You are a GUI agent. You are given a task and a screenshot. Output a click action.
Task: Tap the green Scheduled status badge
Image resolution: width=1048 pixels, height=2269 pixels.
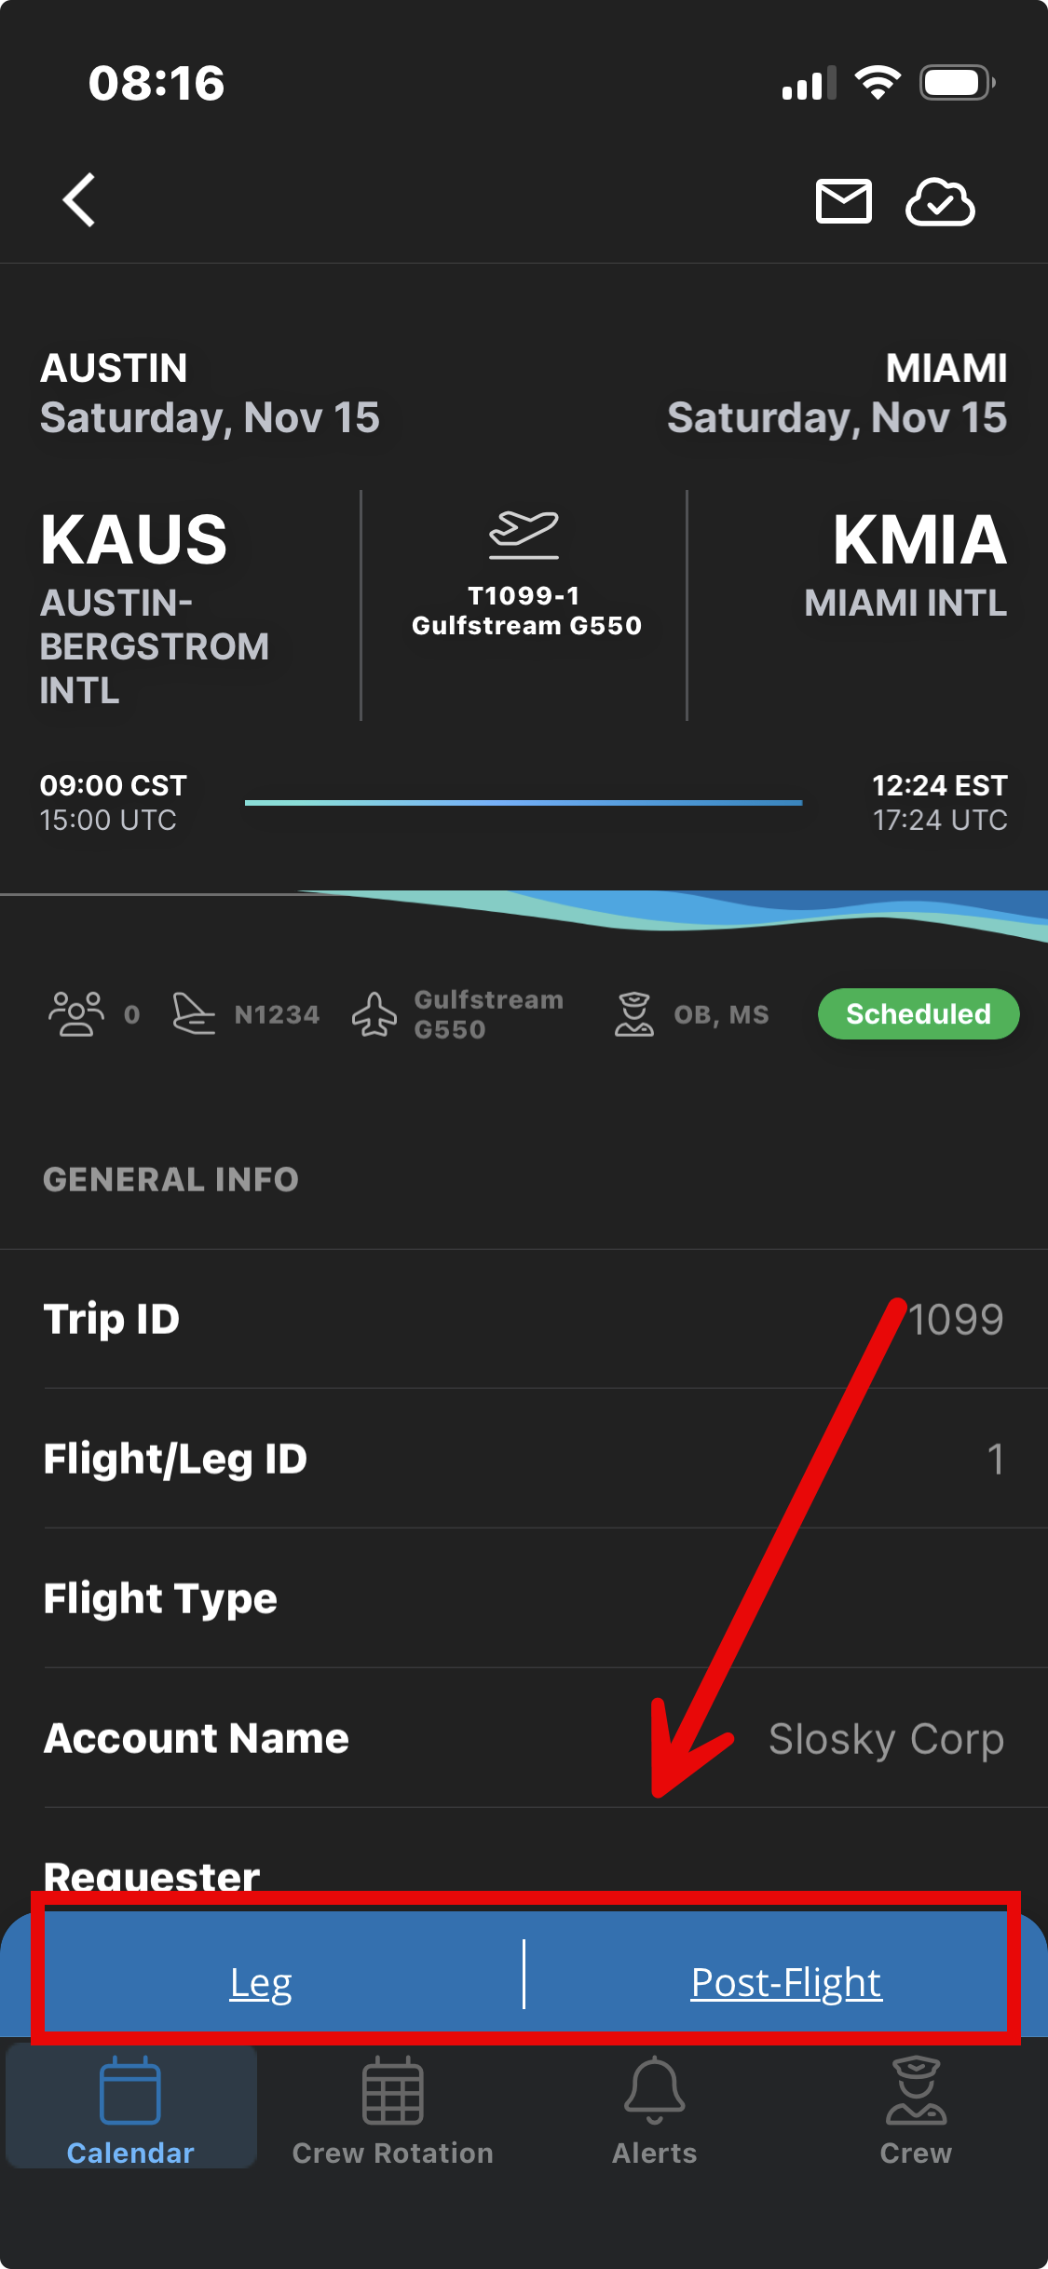pos(918,1013)
